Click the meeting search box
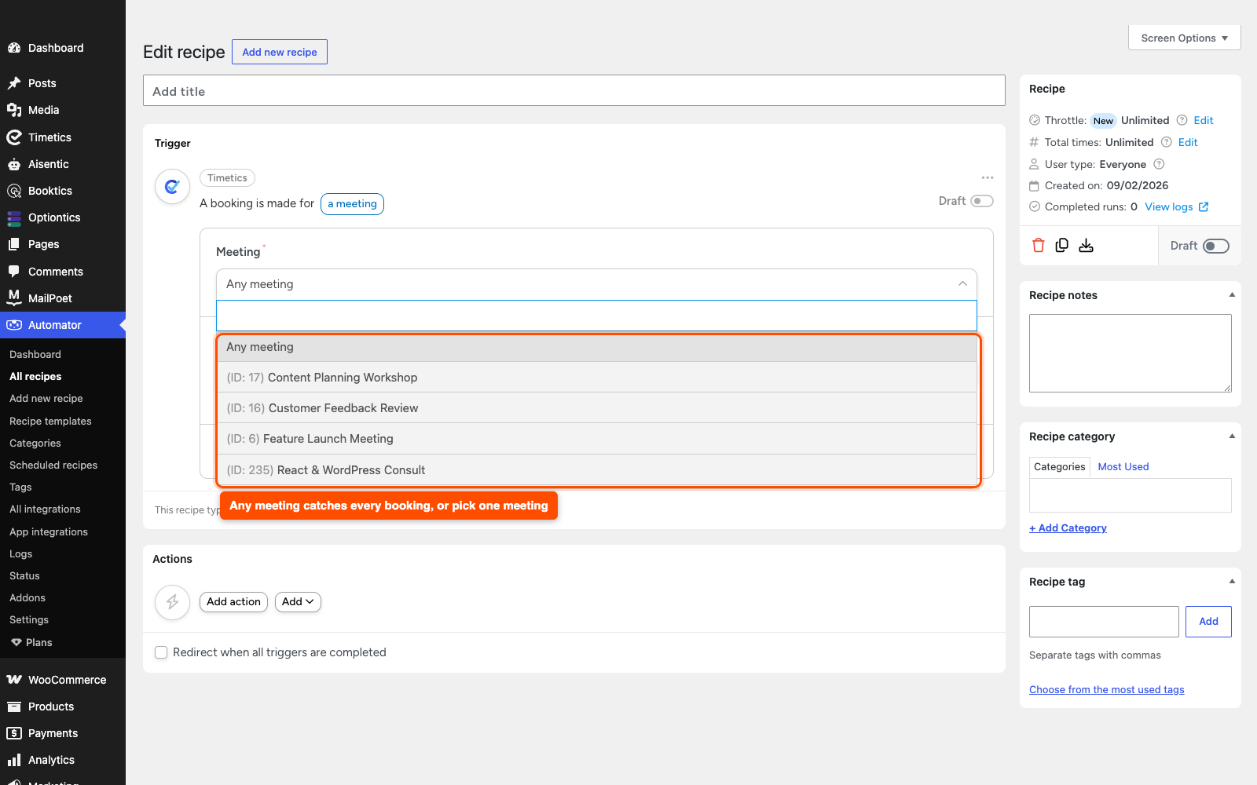 (596, 316)
